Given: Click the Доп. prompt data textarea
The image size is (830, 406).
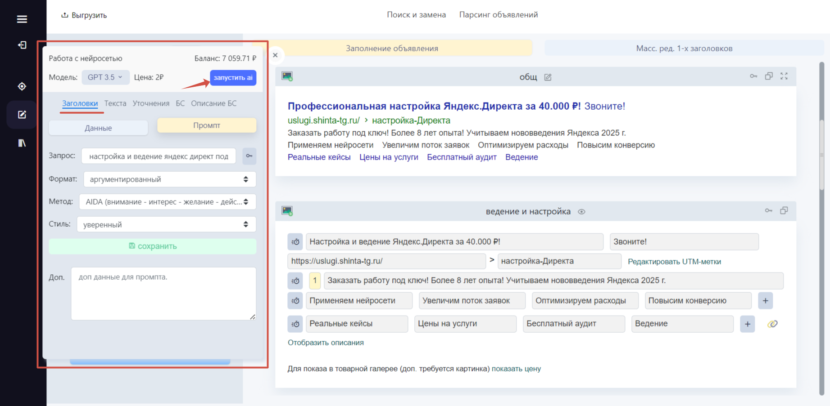Looking at the screenshot, I should click(163, 294).
